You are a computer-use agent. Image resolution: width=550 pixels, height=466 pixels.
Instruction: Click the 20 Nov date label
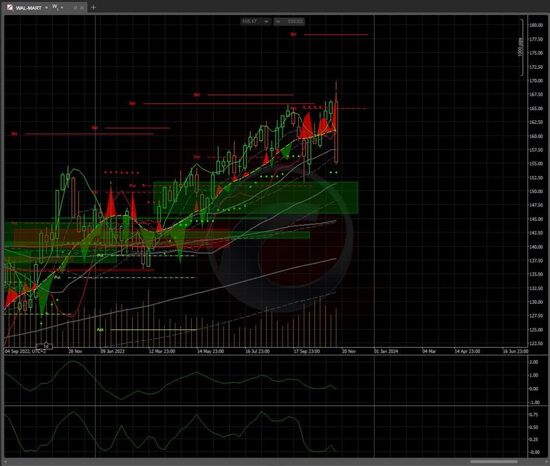pos(347,351)
